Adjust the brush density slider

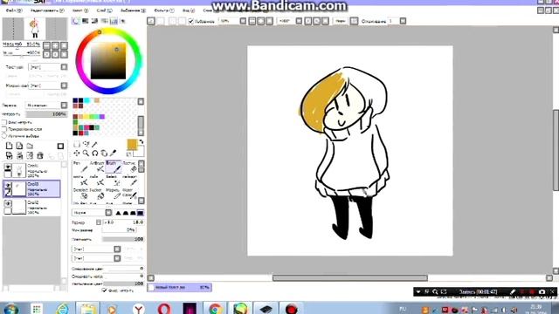(x=123, y=239)
